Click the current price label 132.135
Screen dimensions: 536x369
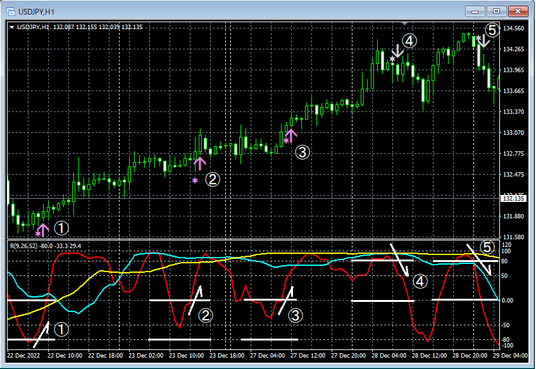tap(513, 198)
